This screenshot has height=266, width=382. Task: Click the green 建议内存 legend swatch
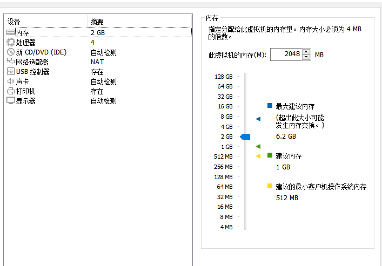tap(270, 155)
